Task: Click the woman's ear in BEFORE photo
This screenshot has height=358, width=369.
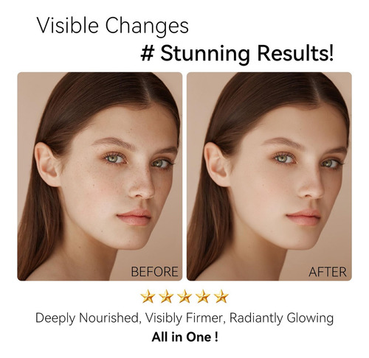Action: click(x=47, y=164)
